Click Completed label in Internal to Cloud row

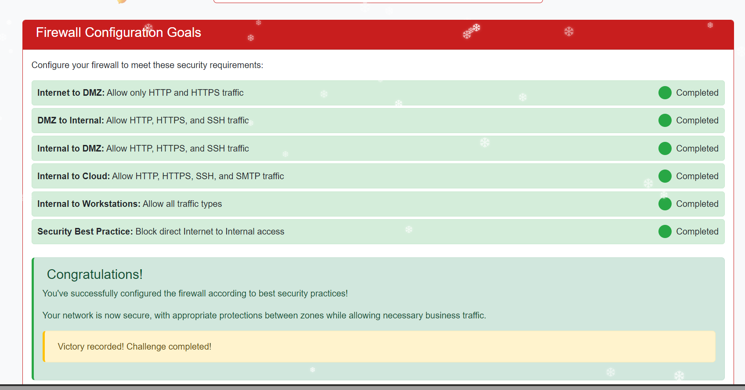(x=697, y=176)
